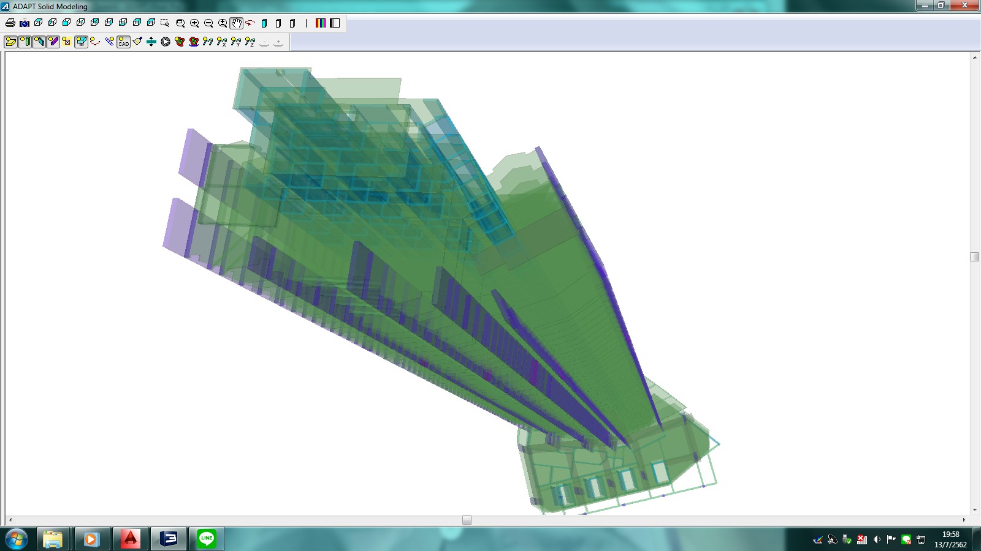Viewport: 981px width, 551px height.
Task: Toggle column display (green column icon)
Action: click(x=25, y=42)
